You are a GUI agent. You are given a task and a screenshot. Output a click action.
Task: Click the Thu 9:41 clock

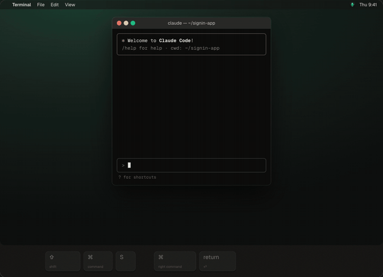(x=368, y=5)
